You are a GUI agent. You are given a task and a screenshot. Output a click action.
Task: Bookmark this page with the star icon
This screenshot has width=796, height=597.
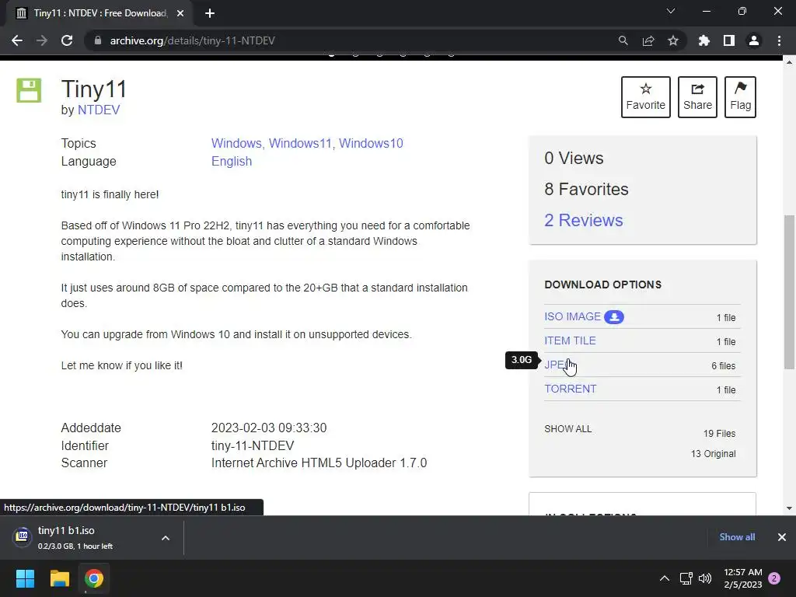pos(673,40)
